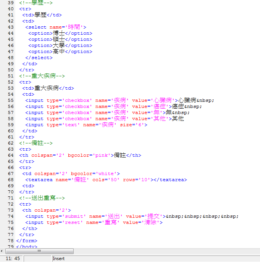Click the <th colspan='2'> line on row 73
The height and width of the screenshot is (262, 260).
coord(47,210)
